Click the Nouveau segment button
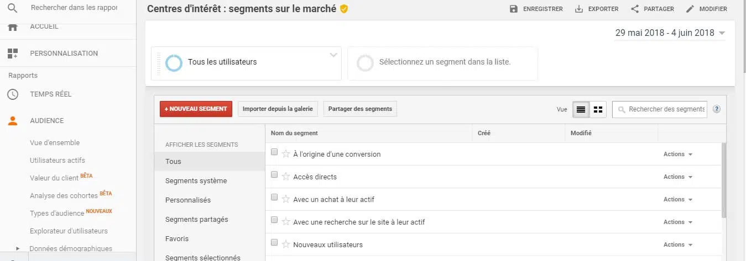The image size is (746, 261). [x=196, y=109]
